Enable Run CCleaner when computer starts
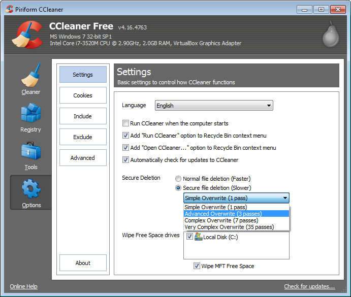Viewport: 351px width, 297px height. click(x=125, y=123)
